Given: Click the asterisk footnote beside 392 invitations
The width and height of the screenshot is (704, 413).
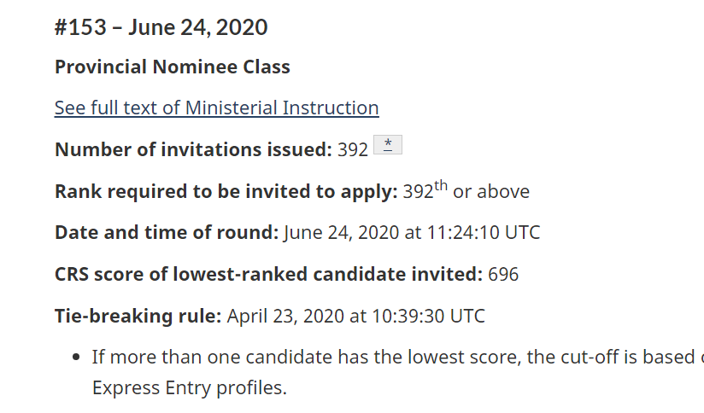Looking at the screenshot, I should 388,145.
